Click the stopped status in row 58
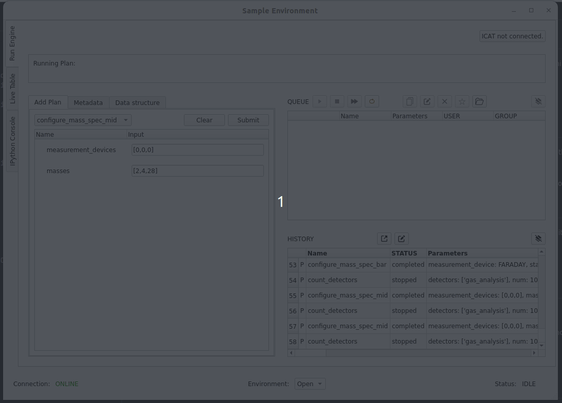The image size is (562, 403). pyautogui.click(x=408, y=342)
